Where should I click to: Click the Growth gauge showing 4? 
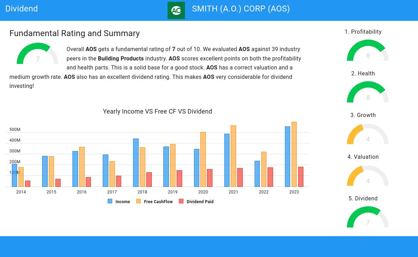(368, 134)
